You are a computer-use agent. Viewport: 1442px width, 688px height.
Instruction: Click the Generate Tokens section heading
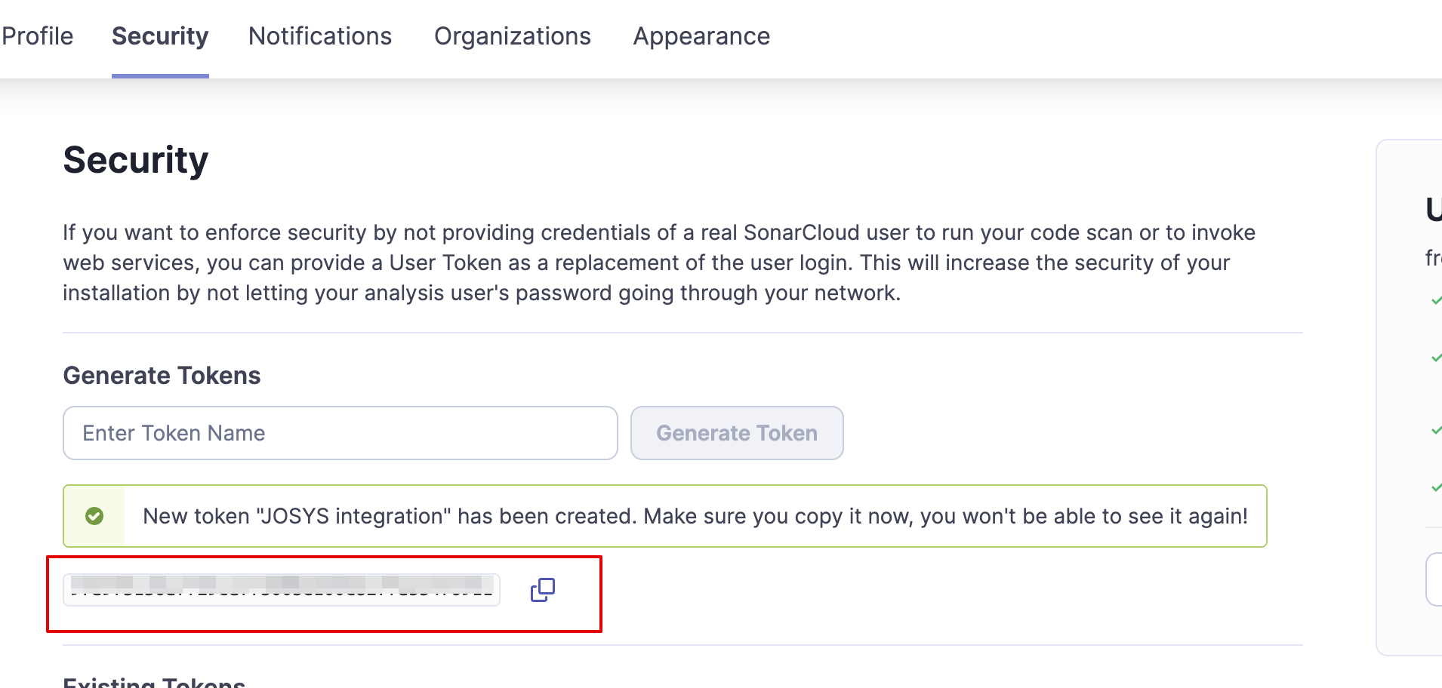(162, 376)
